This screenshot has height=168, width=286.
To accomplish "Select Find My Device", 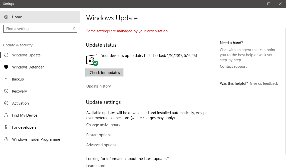I will coord(40,115).
